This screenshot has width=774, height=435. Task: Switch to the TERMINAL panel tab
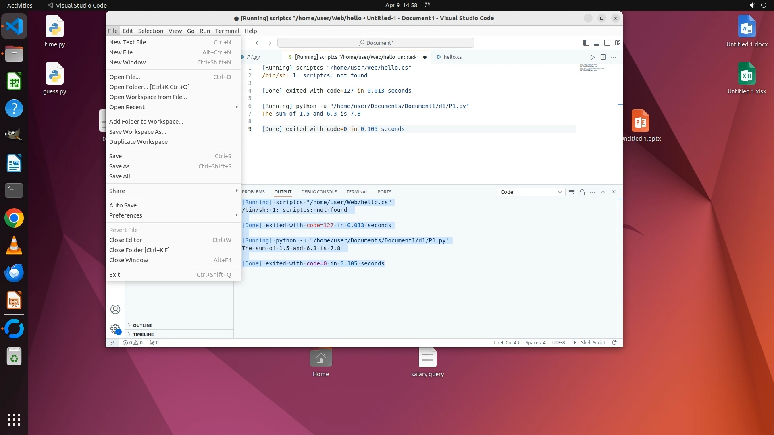pyautogui.click(x=357, y=192)
